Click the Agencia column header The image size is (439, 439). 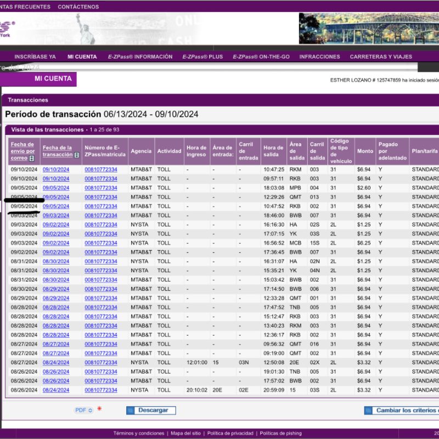142,151
